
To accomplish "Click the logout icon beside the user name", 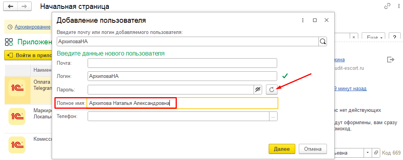I will tap(391, 60).
